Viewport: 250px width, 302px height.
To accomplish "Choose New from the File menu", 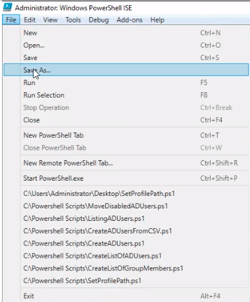I will [126, 33].
